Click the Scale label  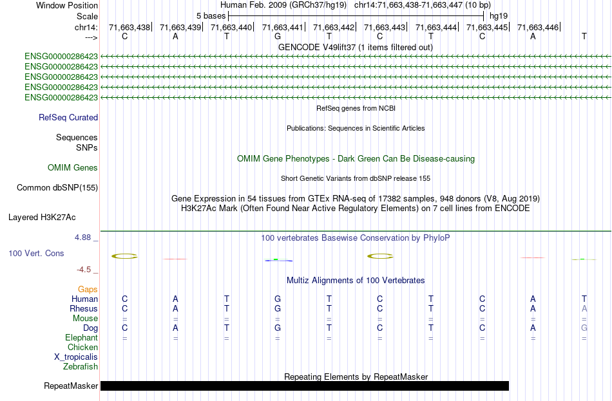pyautogui.click(x=87, y=16)
